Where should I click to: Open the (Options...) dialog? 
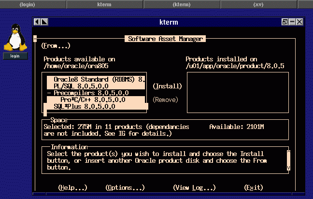pos(125,187)
